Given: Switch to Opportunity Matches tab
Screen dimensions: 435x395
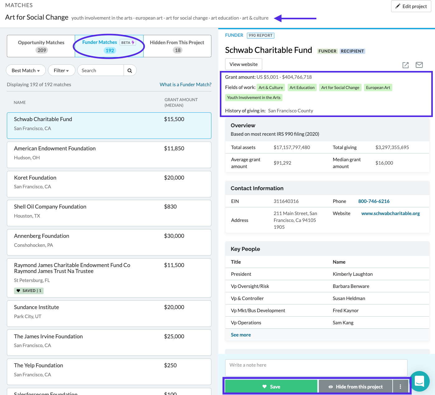Looking at the screenshot, I should click(x=41, y=46).
